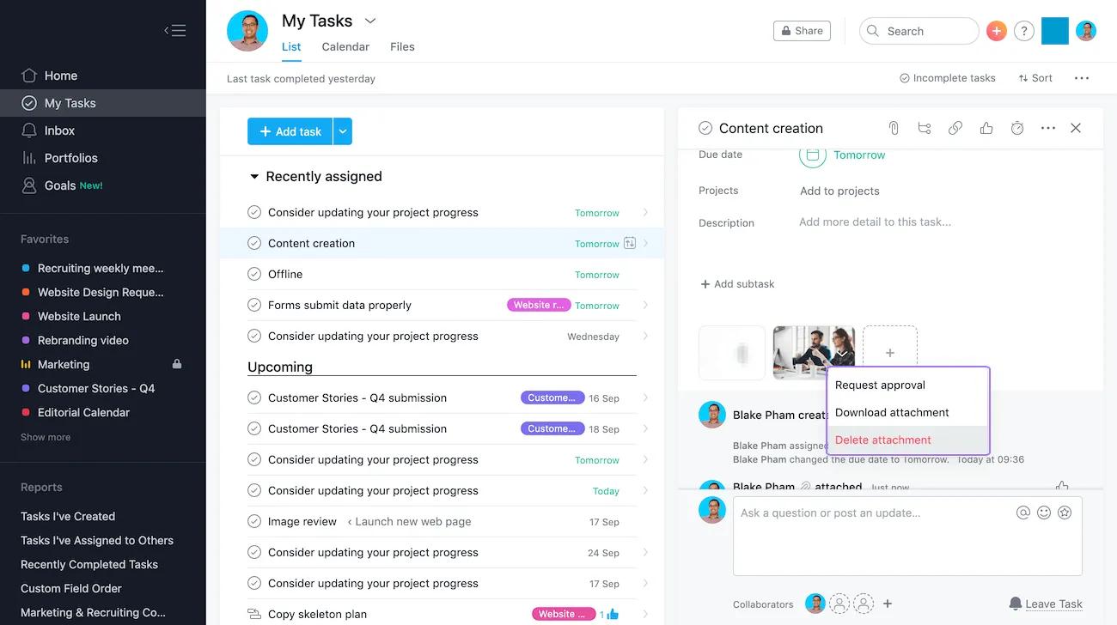Open the appreciation sticker icon
The width and height of the screenshot is (1117, 625).
coord(1065,512)
